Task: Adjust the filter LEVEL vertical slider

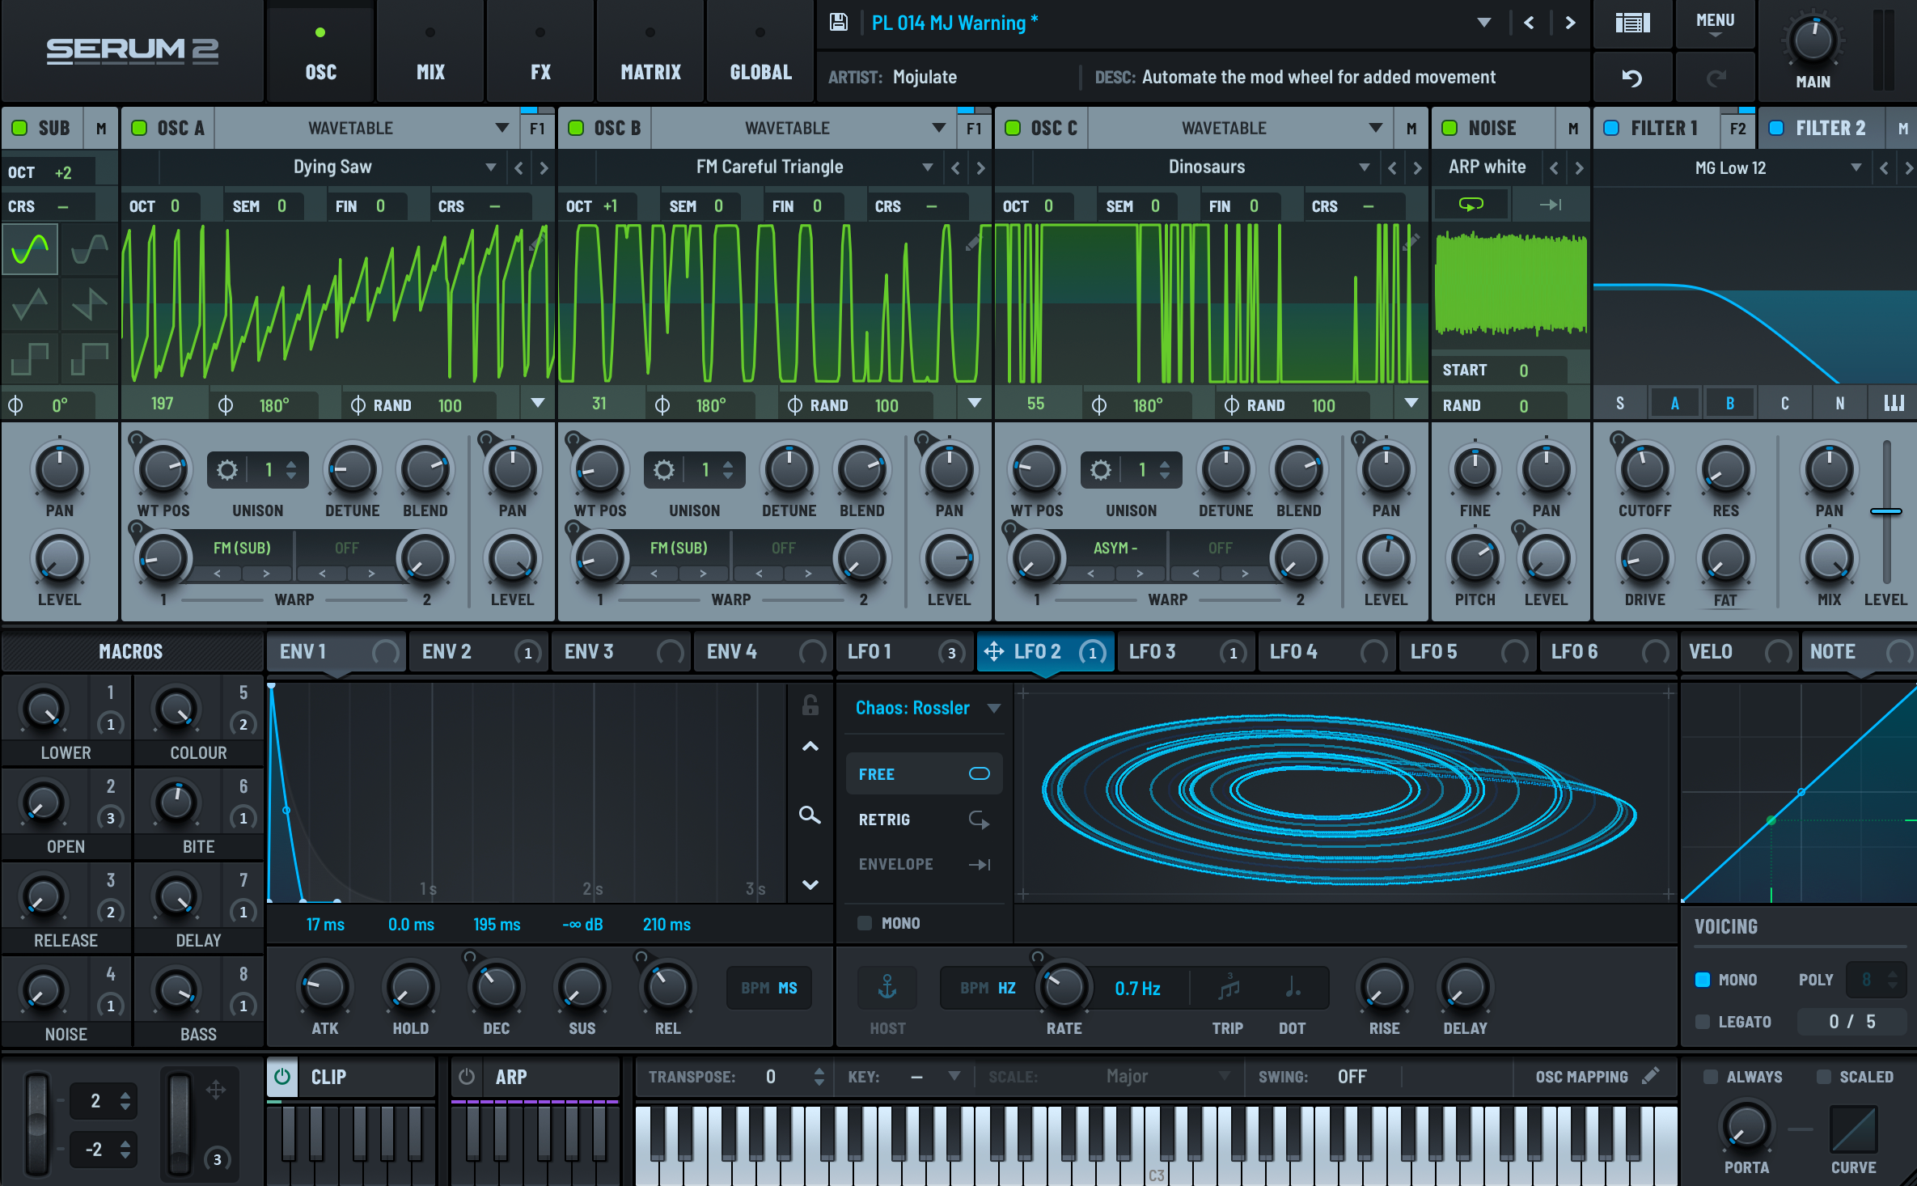Action: point(1886,511)
